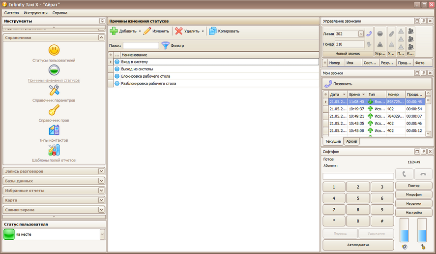Open the Типы контактов icon
Viewport: 436px width, 254px height.
tap(54, 130)
